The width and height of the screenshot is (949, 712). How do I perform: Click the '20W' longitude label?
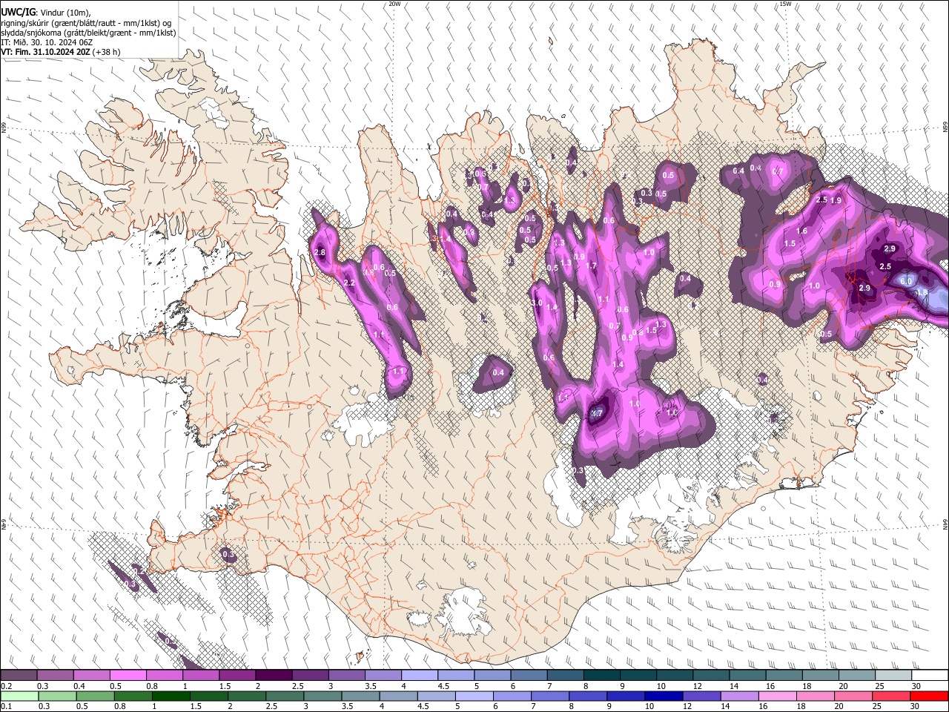394,4
